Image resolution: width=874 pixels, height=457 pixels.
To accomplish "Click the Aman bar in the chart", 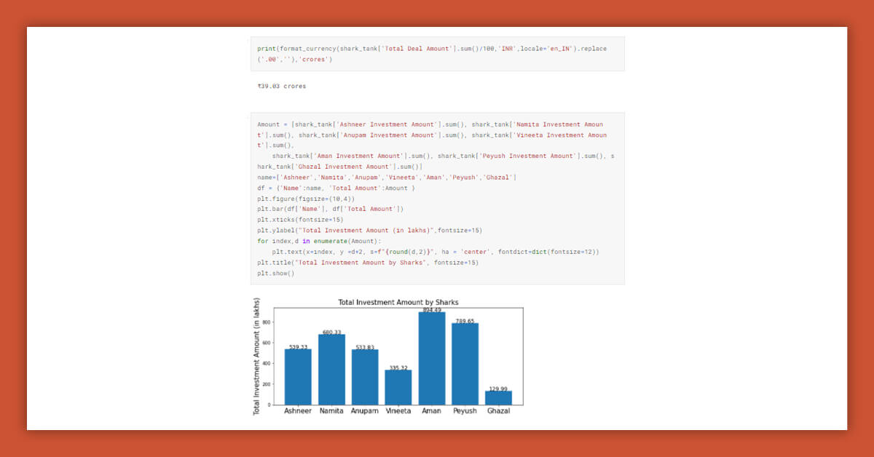I will click(432, 359).
